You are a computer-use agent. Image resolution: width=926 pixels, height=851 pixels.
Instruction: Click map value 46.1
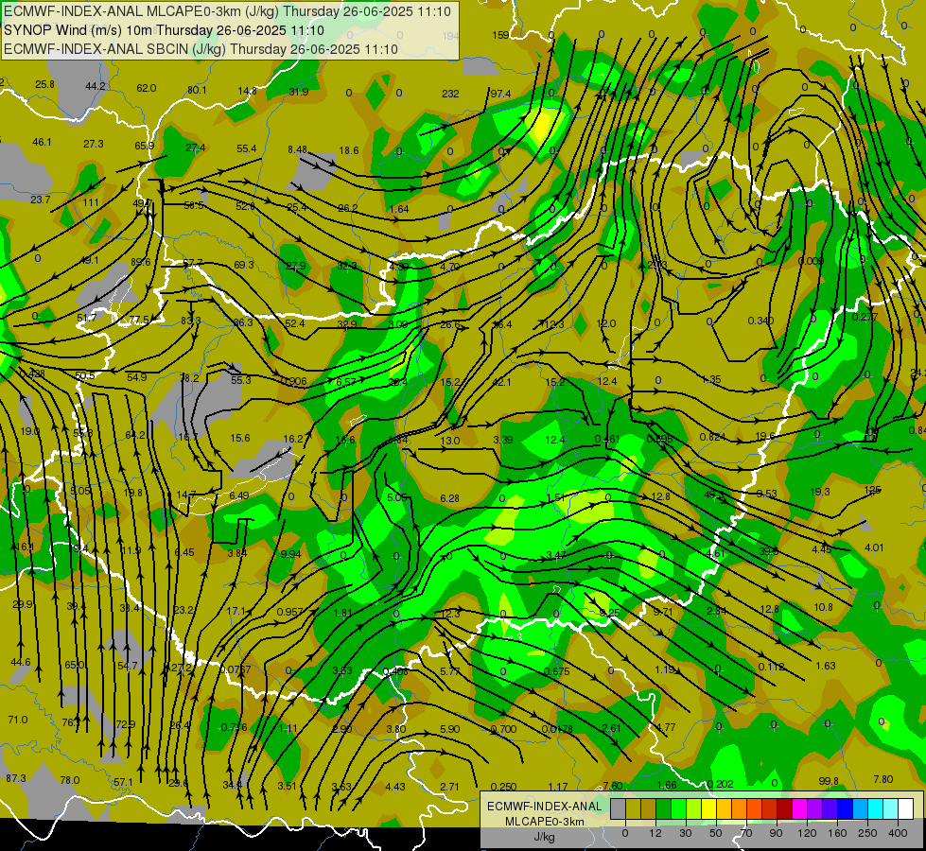[42, 142]
